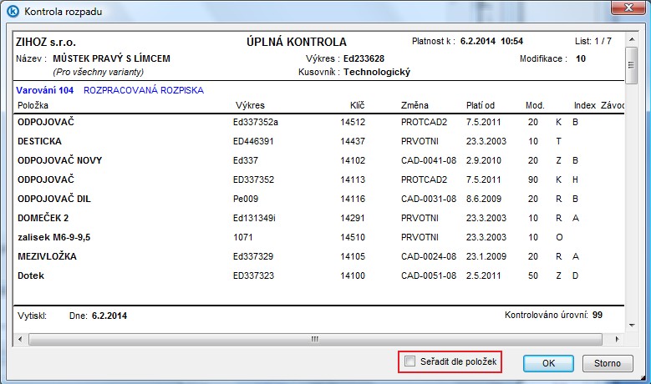Click date 2.5.2011
651x384 pixels.
pos(484,275)
